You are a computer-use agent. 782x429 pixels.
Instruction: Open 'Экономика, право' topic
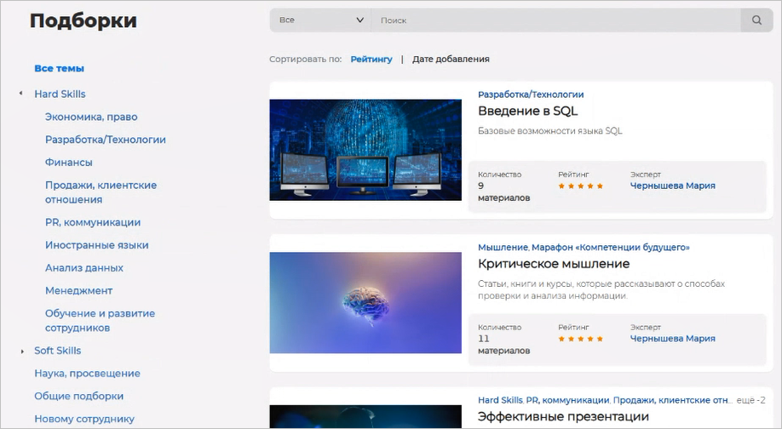(x=91, y=117)
